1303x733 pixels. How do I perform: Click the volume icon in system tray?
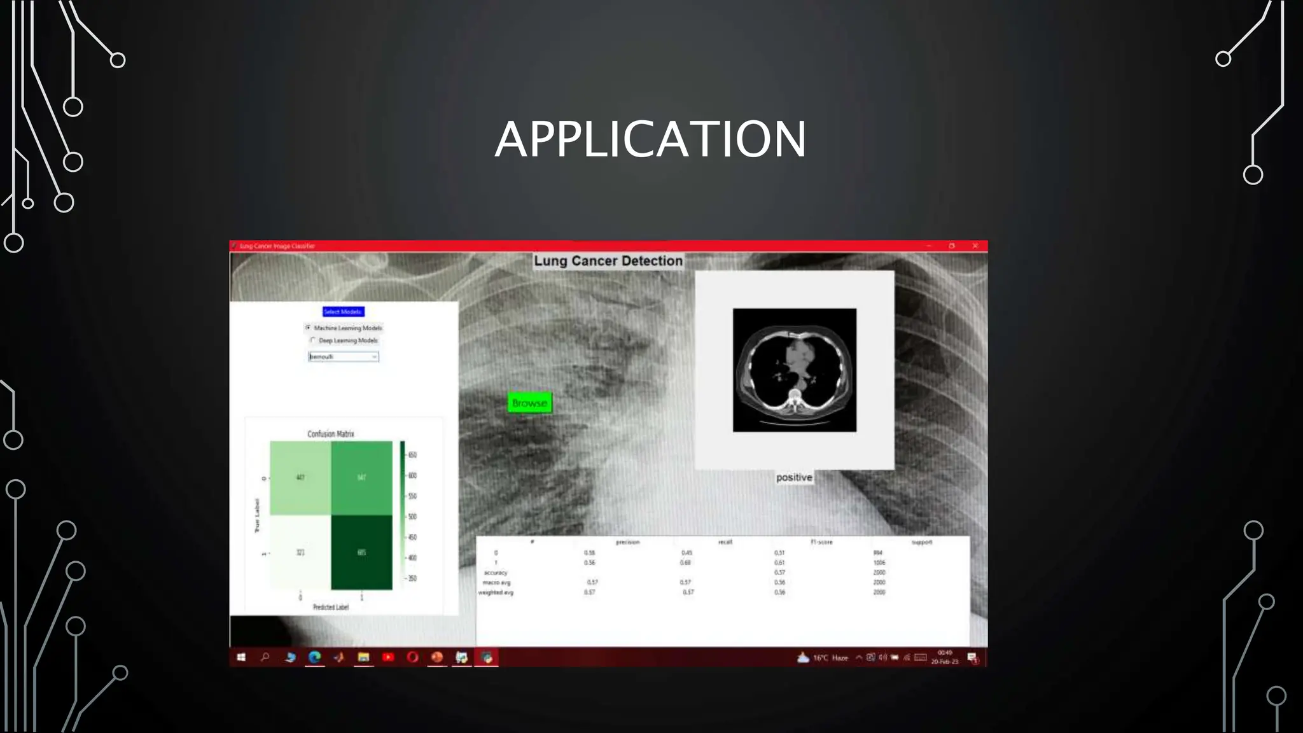pos(882,657)
